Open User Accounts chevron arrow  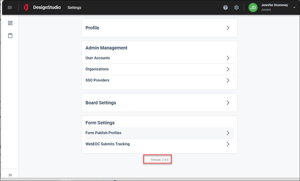click(x=228, y=58)
